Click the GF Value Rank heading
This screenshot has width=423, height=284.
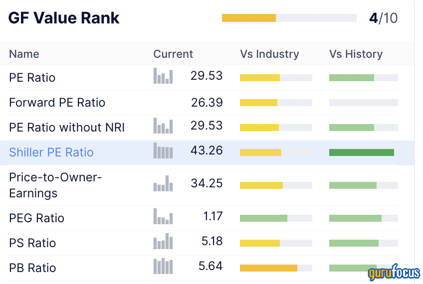click(64, 18)
